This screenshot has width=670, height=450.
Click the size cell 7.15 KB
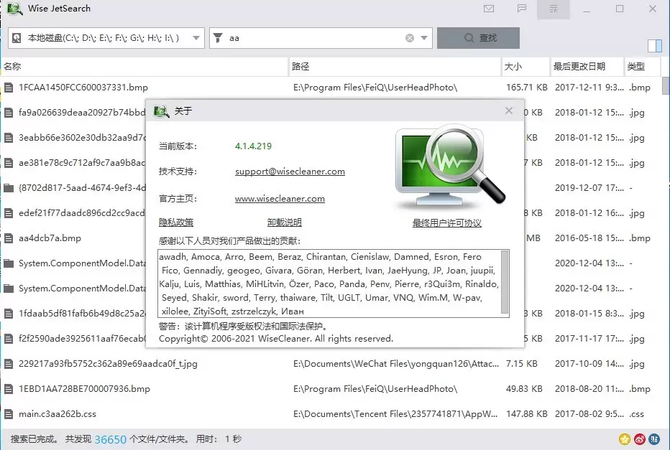click(x=522, y=364)
